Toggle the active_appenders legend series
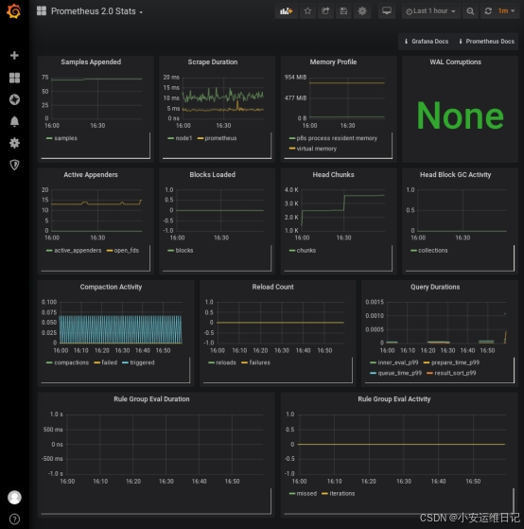The height and width of the screenshot is (529, 524). tap(78, 251)
